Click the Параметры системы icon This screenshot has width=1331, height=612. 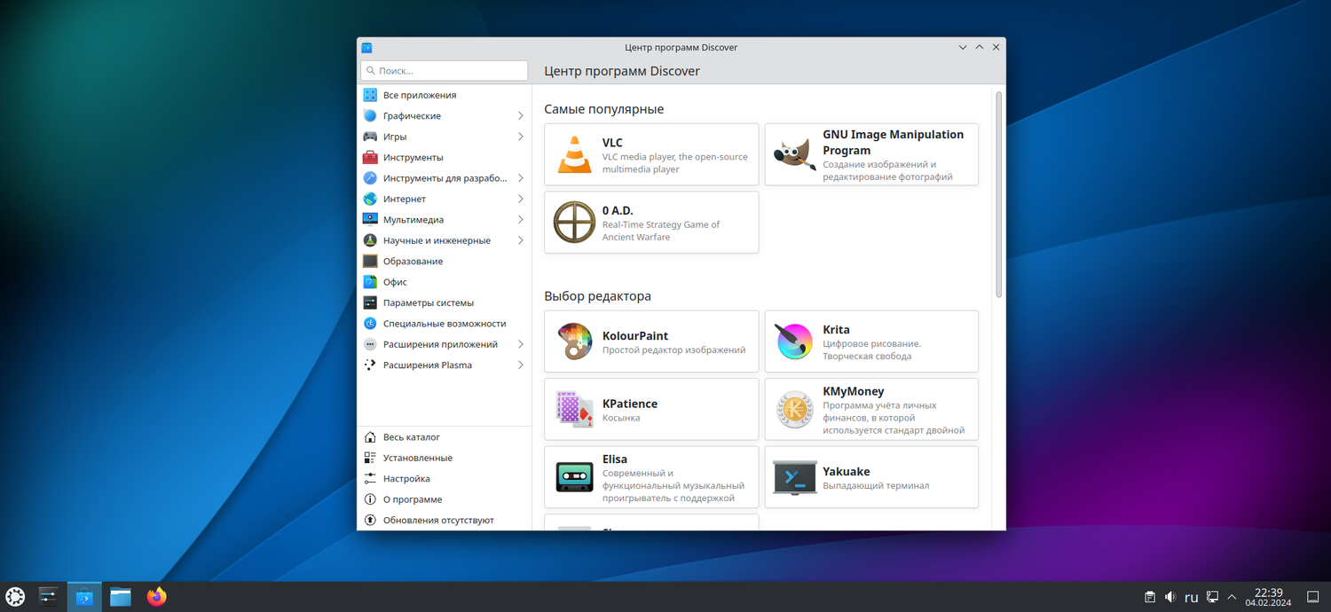point(370,302)
